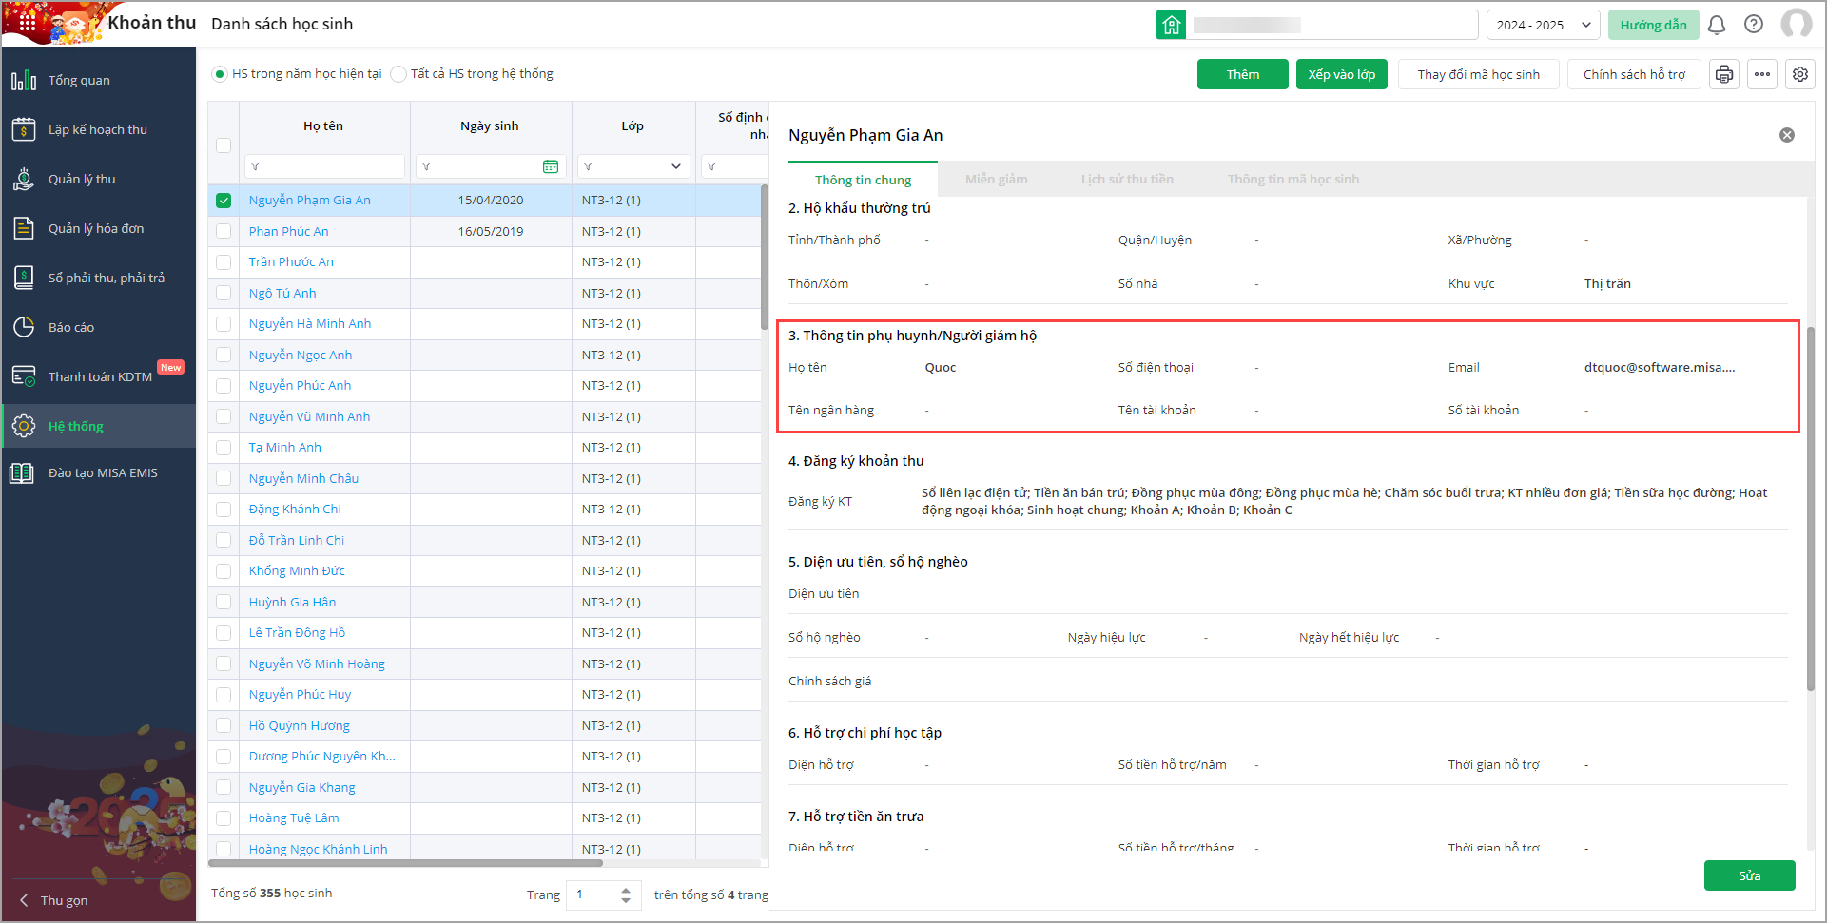The width and height of the screenshot is (1827, 923).
Task: Open Tổng quan in the sidebar
Action: pos(99,80)
